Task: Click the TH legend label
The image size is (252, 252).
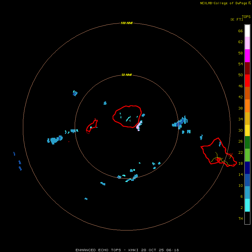Action: coord(241,219)
